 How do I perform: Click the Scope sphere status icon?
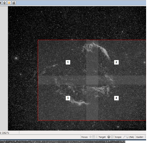coord(127,137)
